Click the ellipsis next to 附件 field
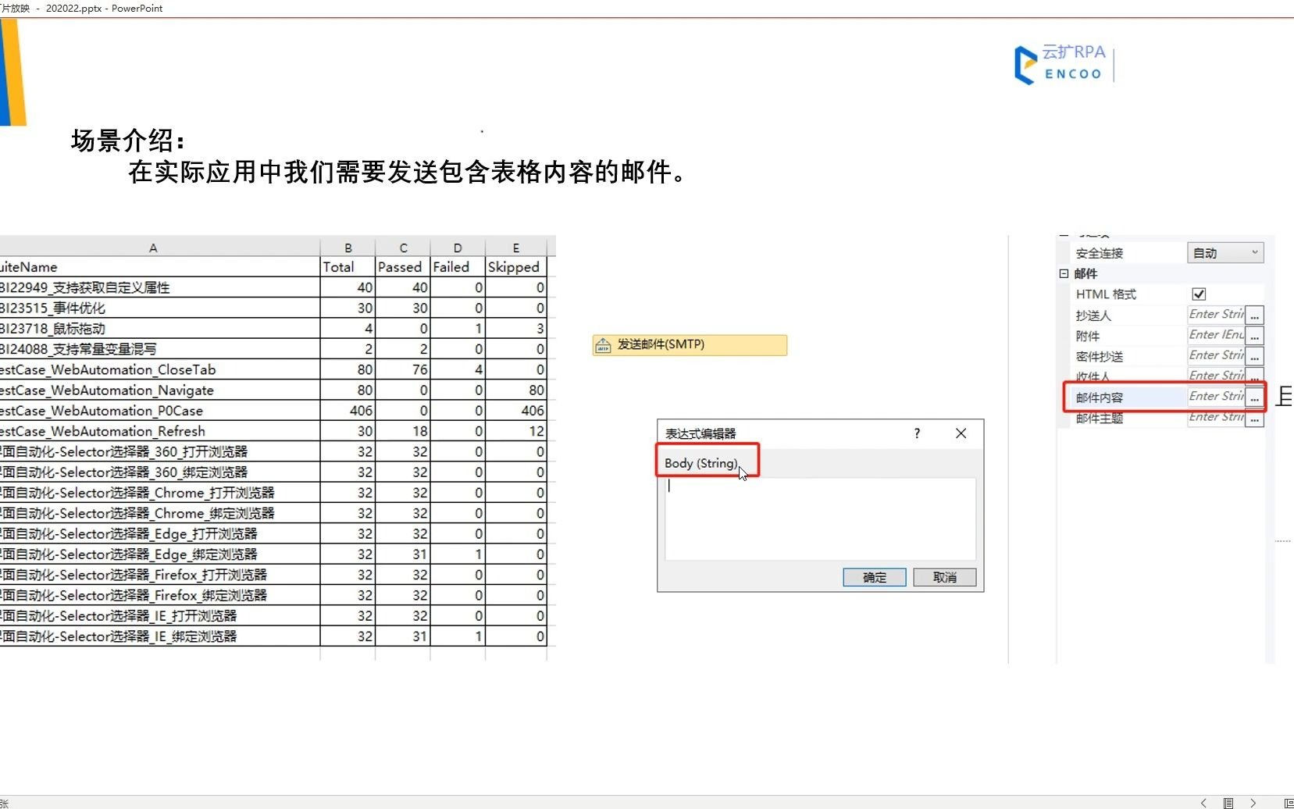 (1255, 337)
